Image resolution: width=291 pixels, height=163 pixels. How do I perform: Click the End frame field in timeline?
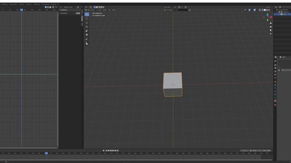[x=266, y=150]
